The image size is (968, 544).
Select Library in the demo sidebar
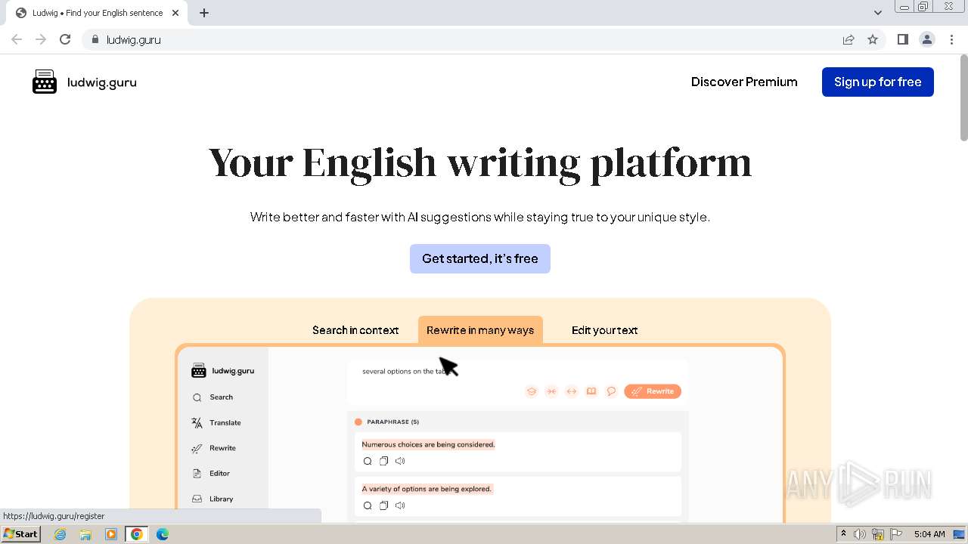pos(213,499)
